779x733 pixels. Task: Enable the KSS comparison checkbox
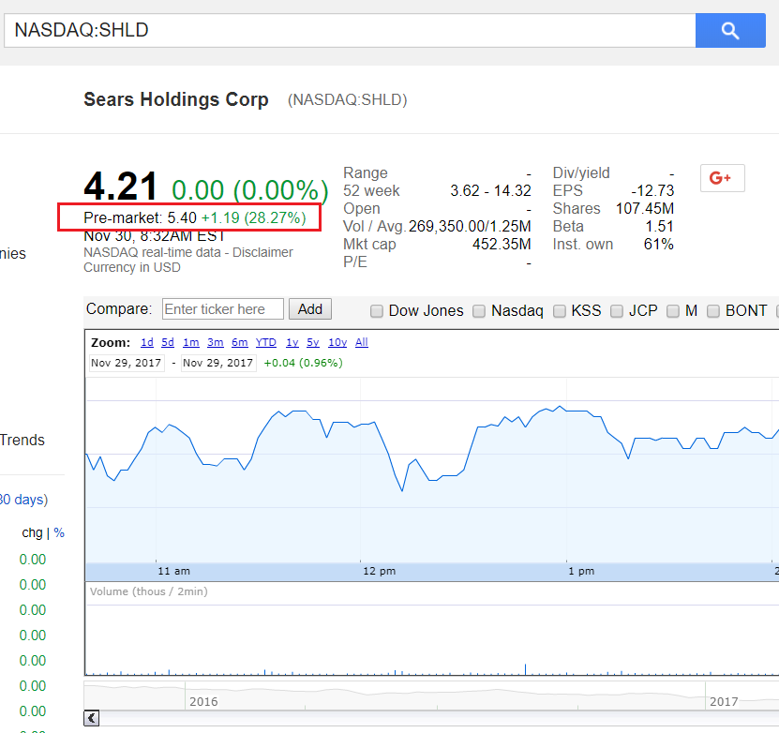560,311
